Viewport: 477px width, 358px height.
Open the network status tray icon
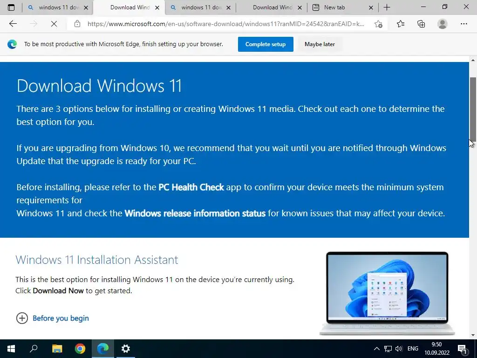point(388,349)
